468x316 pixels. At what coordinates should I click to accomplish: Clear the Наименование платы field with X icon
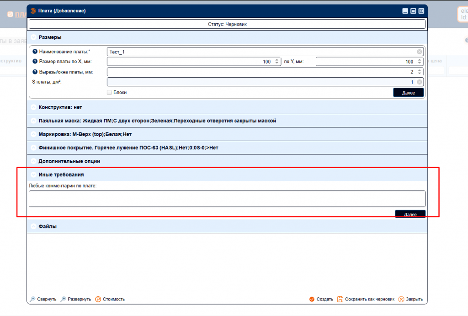(x=419, y=52)
